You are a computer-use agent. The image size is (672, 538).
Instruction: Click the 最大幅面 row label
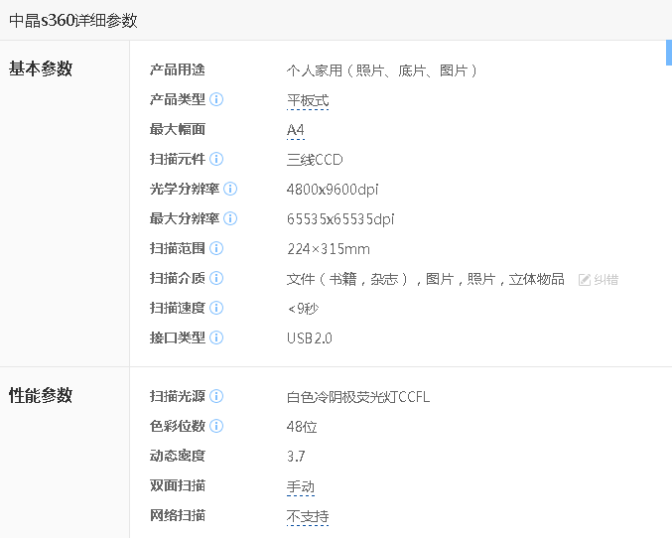click(178, 129)
